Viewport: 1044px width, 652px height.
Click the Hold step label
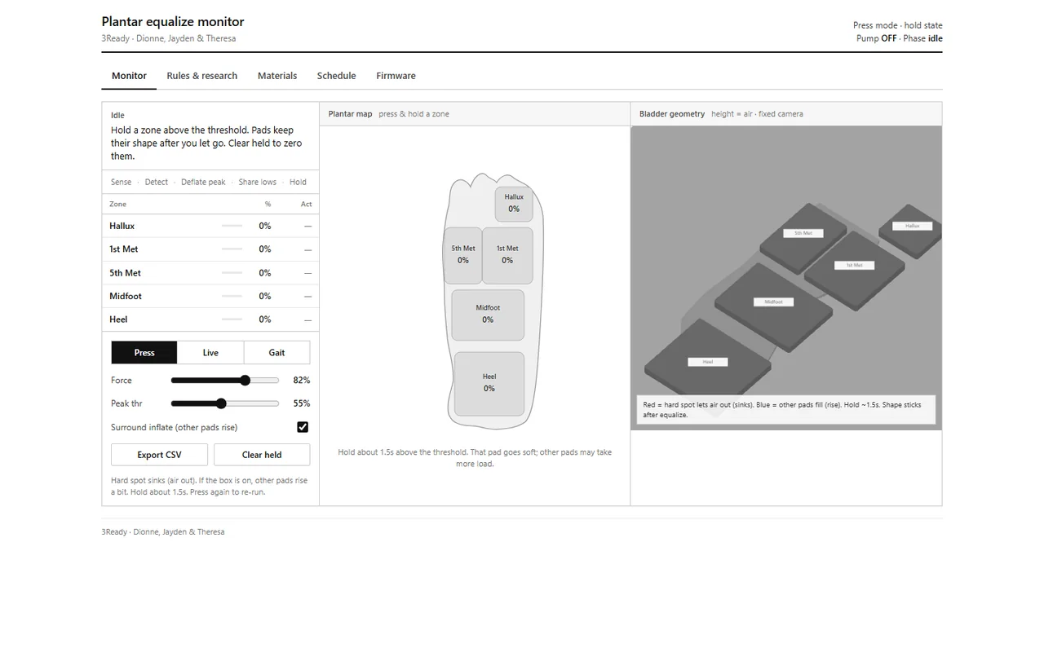tap(298, 183)
